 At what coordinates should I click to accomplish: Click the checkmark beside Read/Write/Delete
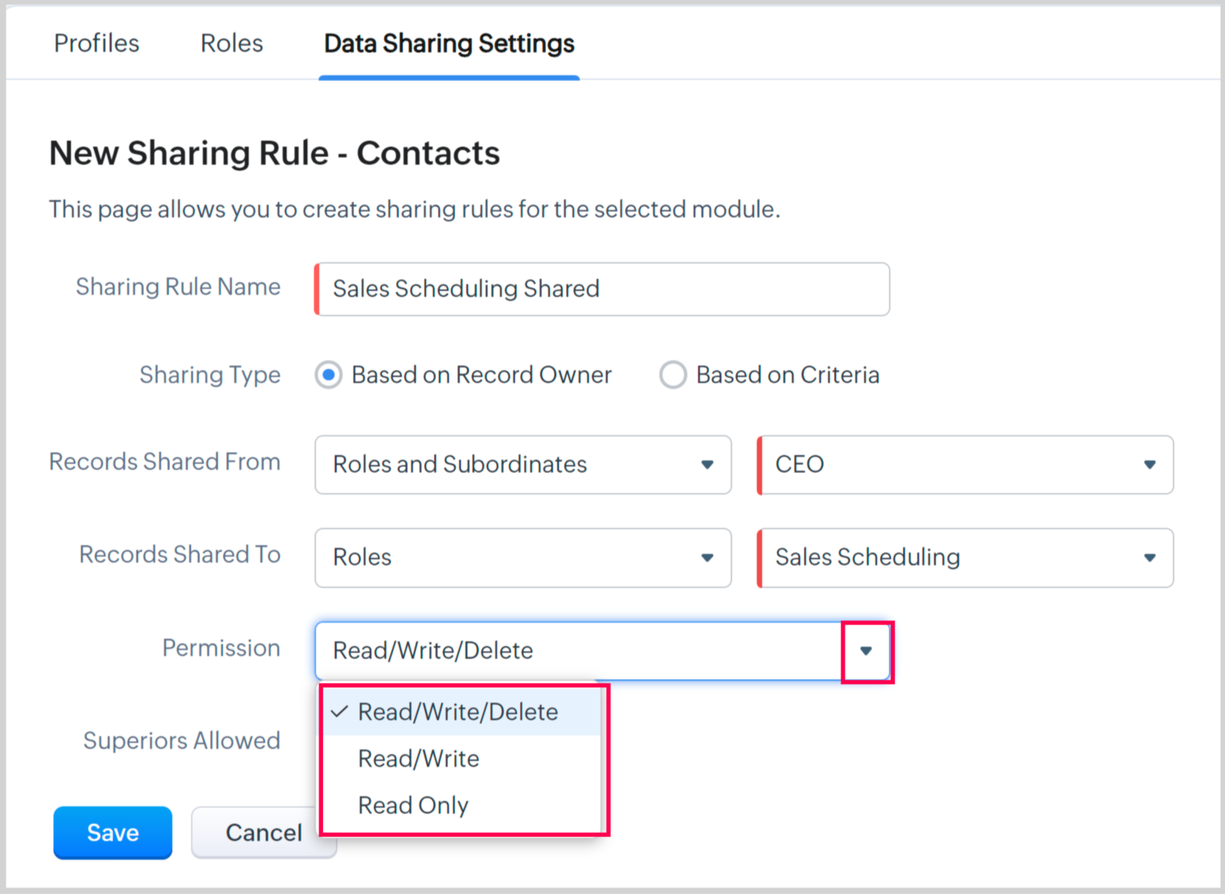[340, 712]
